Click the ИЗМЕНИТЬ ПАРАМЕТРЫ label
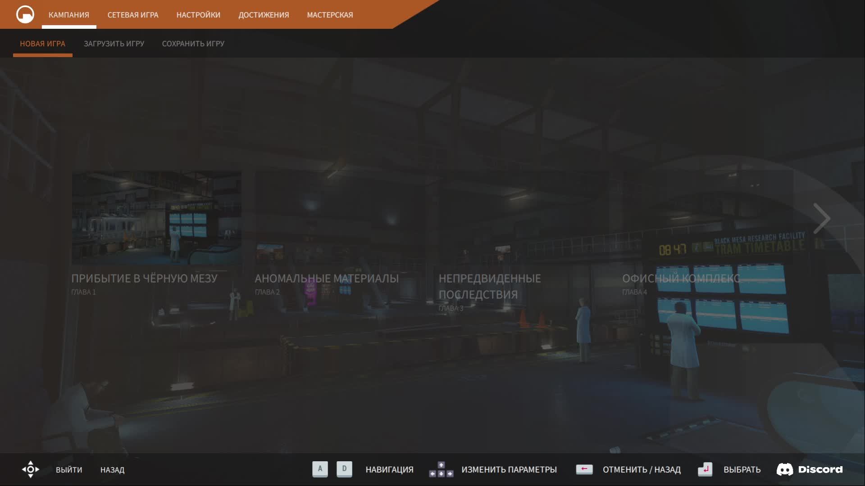This screenshot has height=486, width=865. click(x=509, y=470)
